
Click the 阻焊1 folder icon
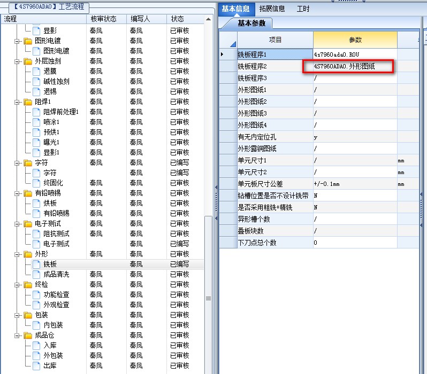[x=28, y=102]
